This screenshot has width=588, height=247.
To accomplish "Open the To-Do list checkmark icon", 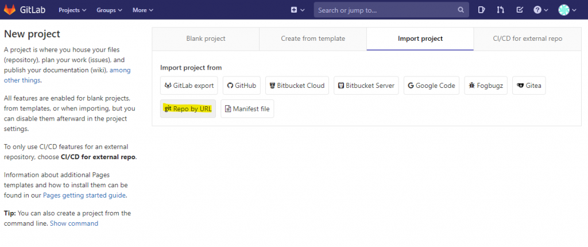I will 520,10.
